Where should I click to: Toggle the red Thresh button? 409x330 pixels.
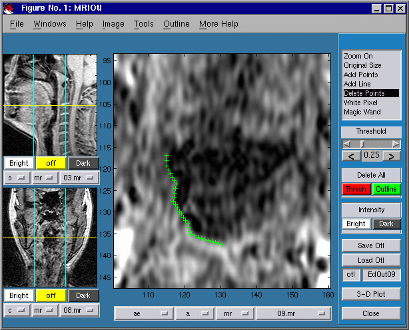(x=356, y=189)
